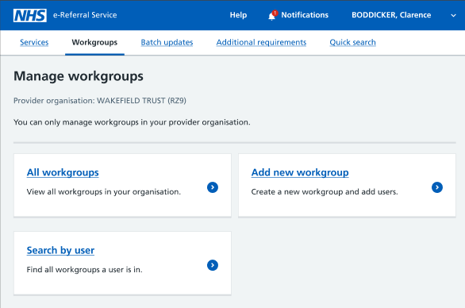
Task: Click the arrow icon on All workgroups card
Action: tap(213, 187)
